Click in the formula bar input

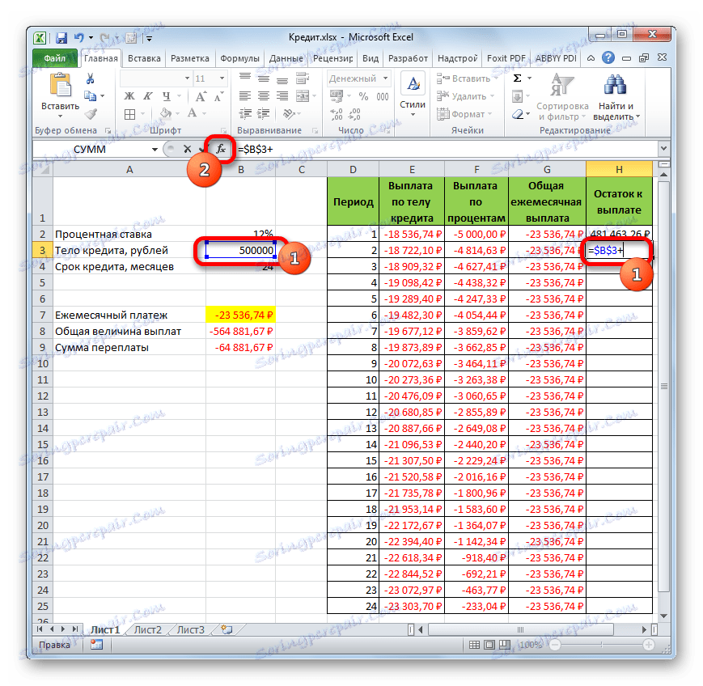(446, 149)
